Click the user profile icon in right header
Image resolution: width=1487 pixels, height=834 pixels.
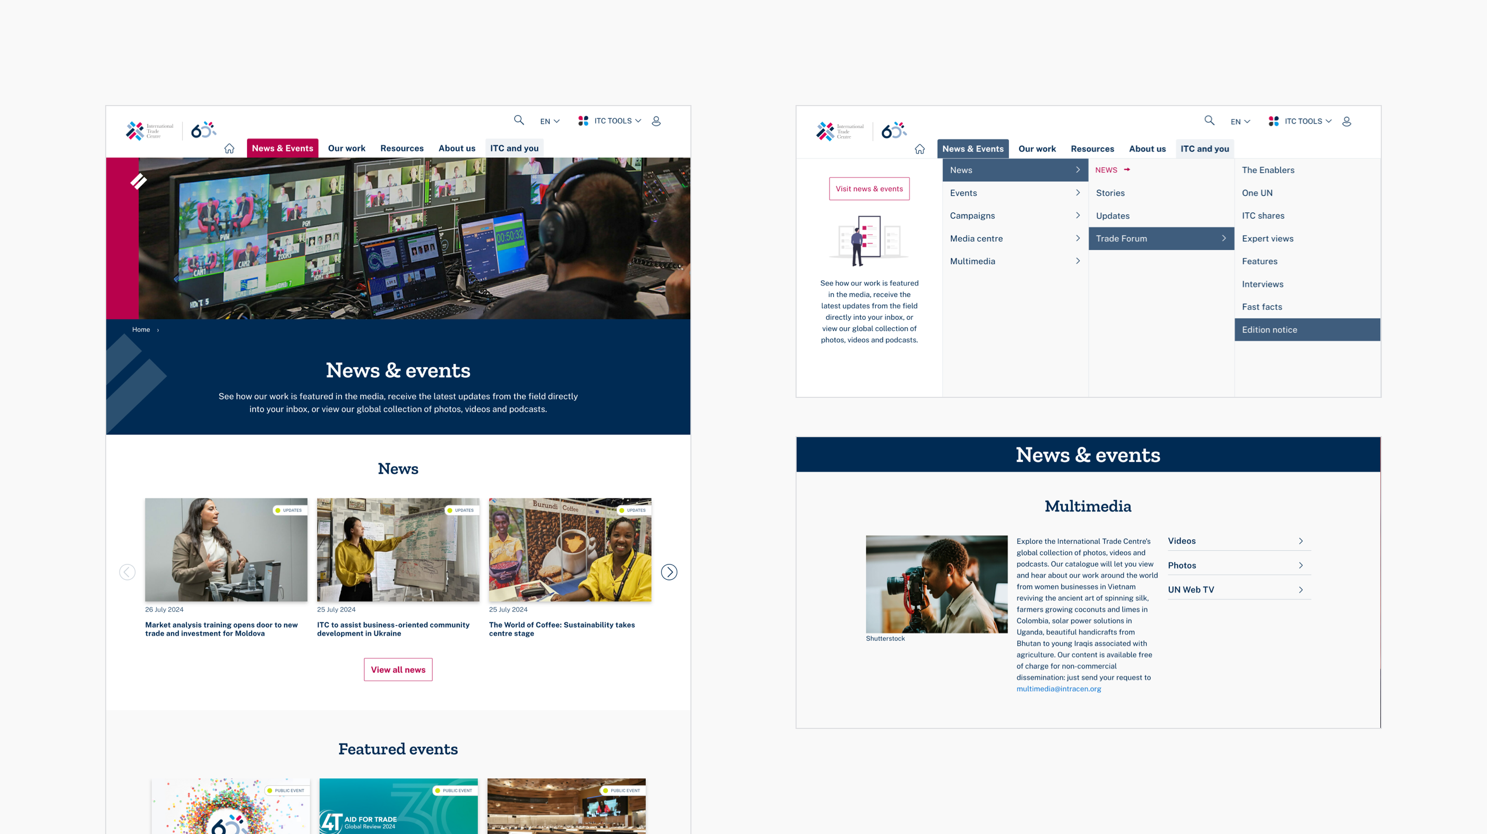[1346, 121]
